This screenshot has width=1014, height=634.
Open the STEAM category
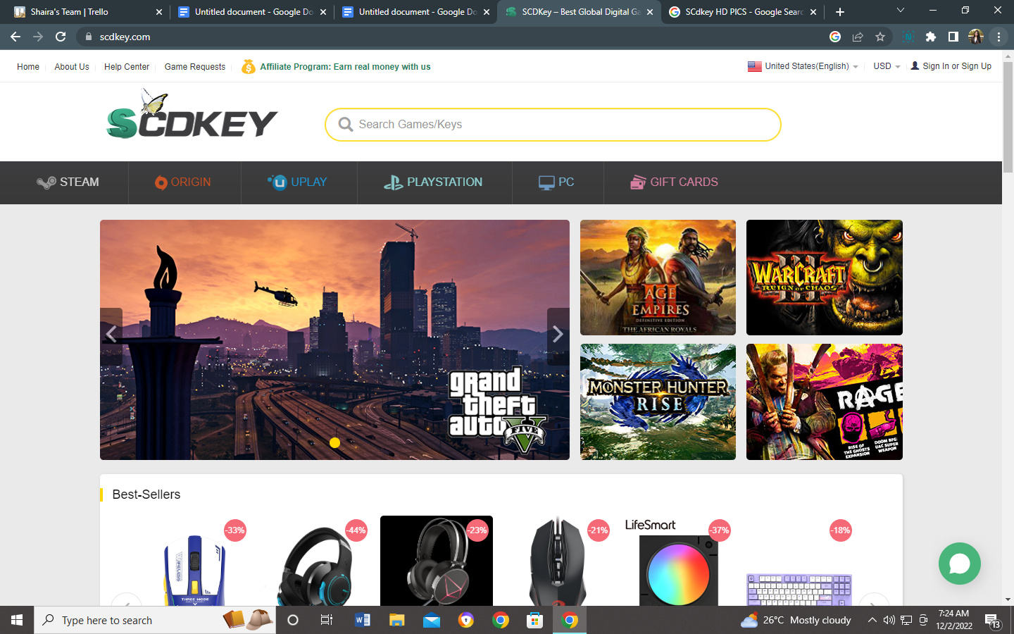(68, 182)
